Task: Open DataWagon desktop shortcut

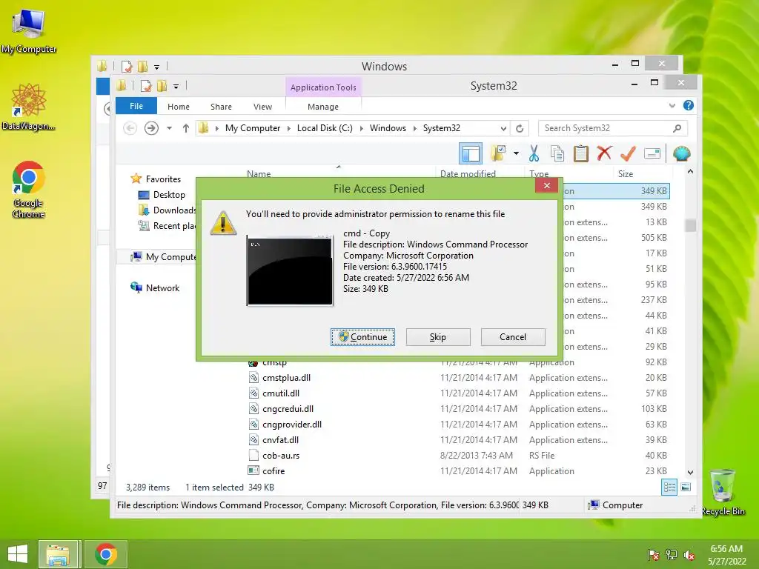Action: pyautogui.click(x=29, y=107)
